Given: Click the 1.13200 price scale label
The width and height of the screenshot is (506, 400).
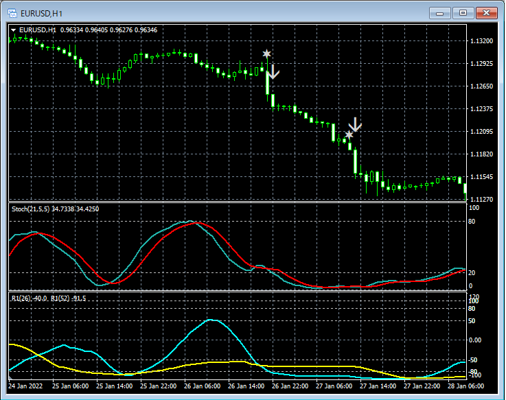Looking at the screenshot, I should (481, 41).
